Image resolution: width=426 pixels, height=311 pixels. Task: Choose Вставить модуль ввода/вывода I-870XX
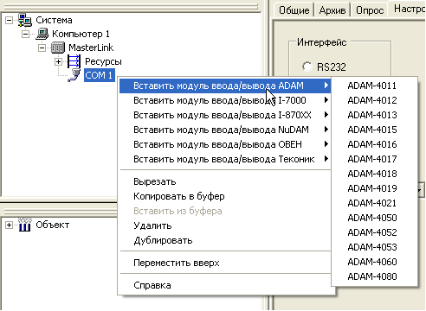(x=225, y=115)
